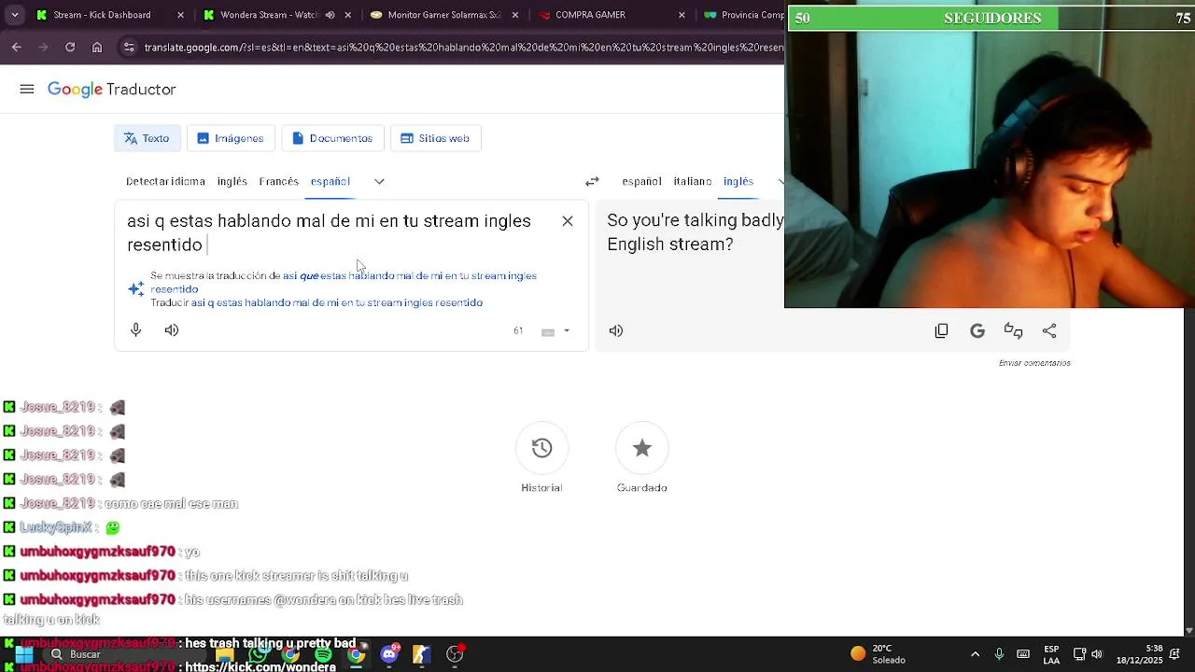The image size is (1195, 672).
Task: Open the ESP LAA keyboard language switcher
Action: click(1051, 654)
